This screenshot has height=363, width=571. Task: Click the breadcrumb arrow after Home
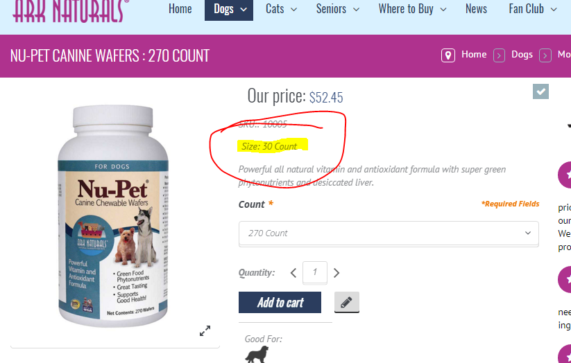click(x=499, y=56)
